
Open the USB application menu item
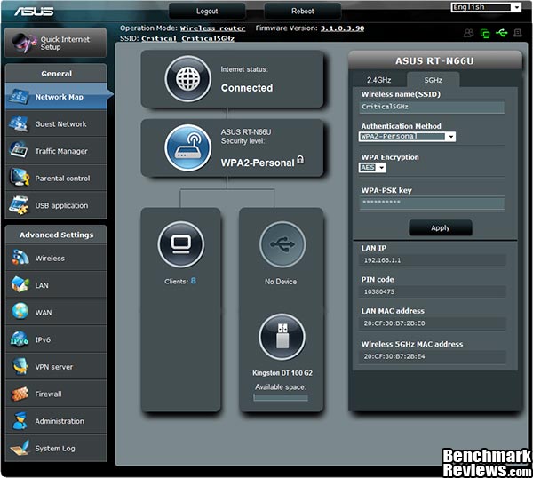(x=56, y=205)
